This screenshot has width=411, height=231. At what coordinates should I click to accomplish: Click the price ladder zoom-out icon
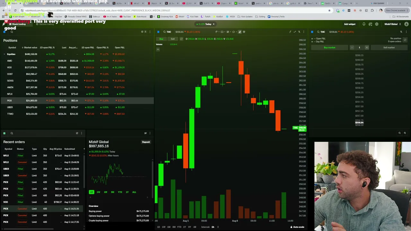[399, 133]
